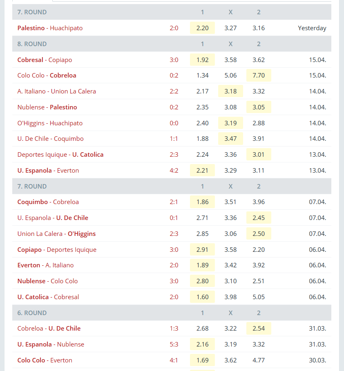Open Coquimbo - Cobreloa match
This screenshot has height=371, width=344.
coord(48,202)
